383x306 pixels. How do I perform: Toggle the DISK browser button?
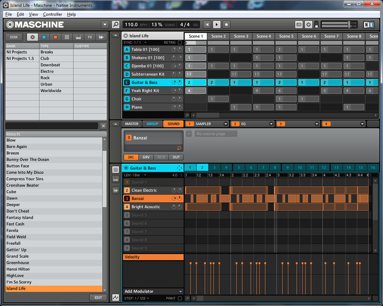coord(14,37)
